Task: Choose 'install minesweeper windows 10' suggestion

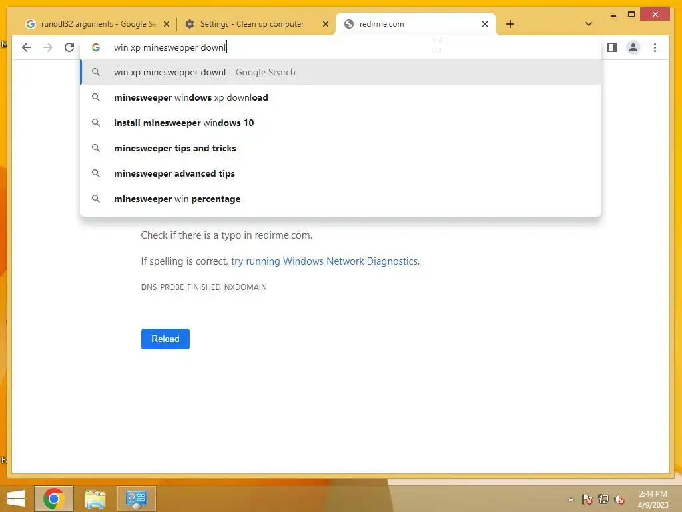Action: [341, 123]
